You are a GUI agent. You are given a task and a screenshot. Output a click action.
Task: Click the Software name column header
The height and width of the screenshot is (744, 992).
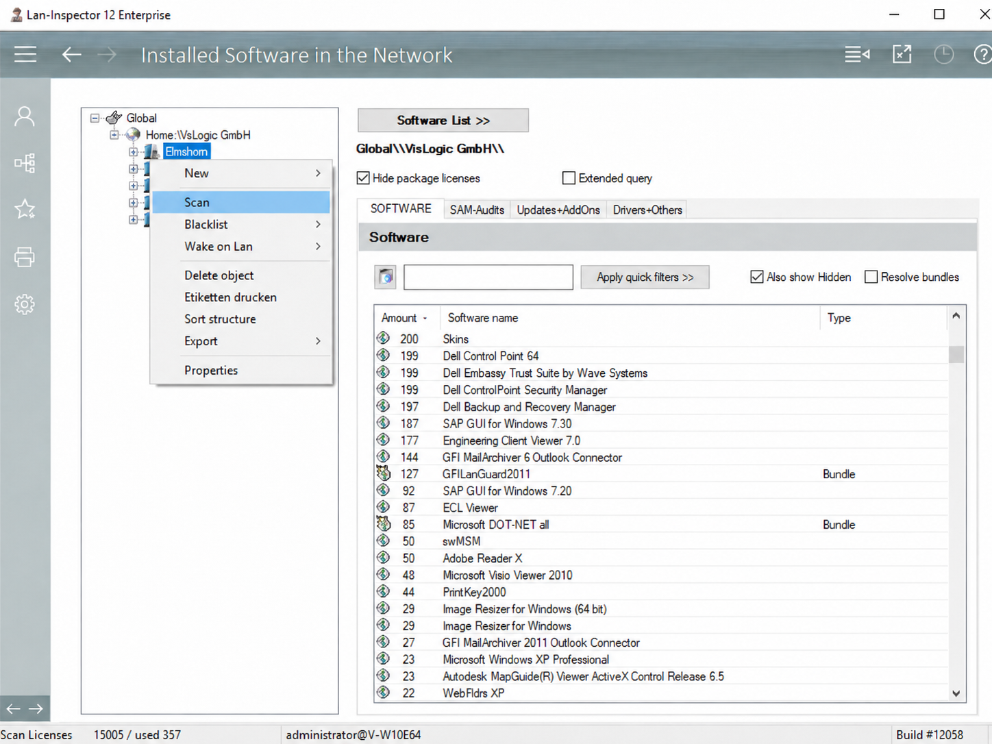[630, 318]
